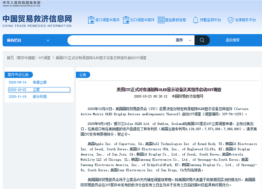262x189 pixels.
Task: Open 法律服务平台 link
Action: click(x=245, y=20)
